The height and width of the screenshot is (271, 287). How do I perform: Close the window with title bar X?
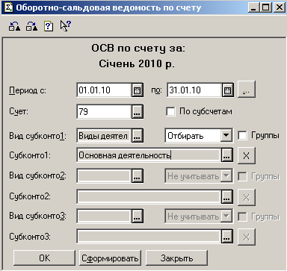tap(279, 7)
